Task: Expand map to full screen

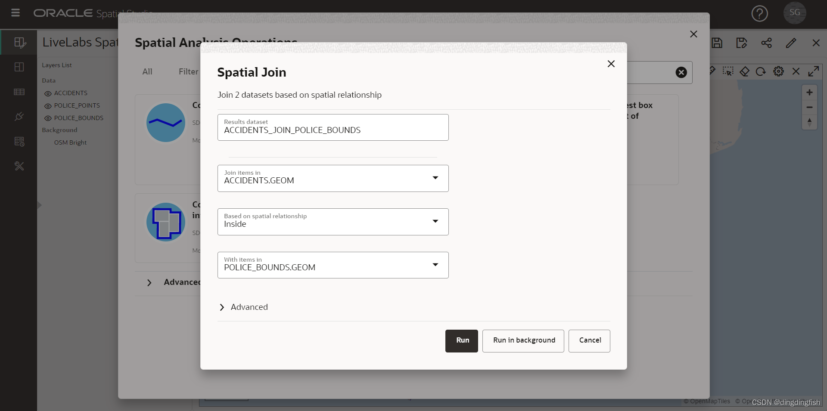Action: click(813, 71)
